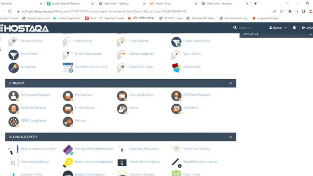Click the HOSTAQA logo

[x=24, y=28]
